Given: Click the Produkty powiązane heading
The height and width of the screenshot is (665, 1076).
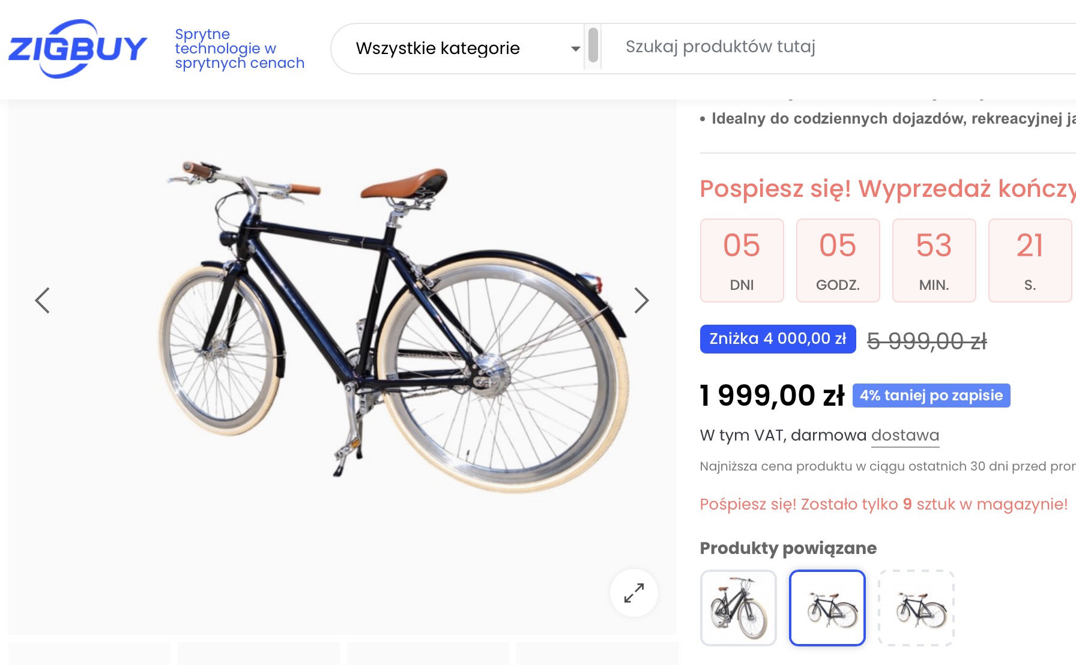Looking at the screenshot, I should (788, 548).
